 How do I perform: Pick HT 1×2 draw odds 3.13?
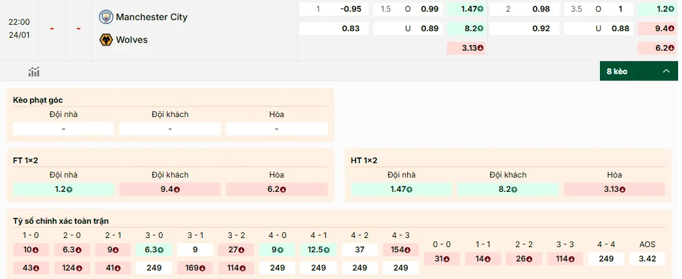click(x=614, y=189)
